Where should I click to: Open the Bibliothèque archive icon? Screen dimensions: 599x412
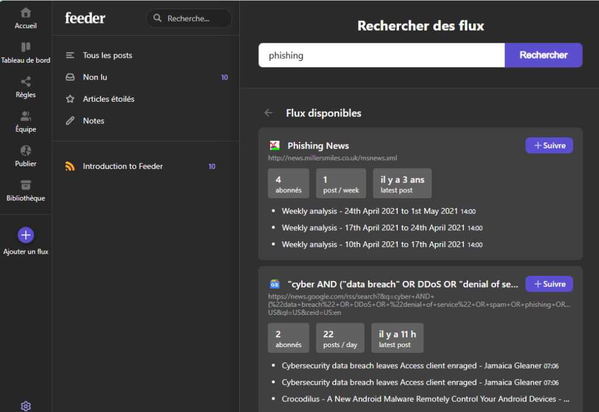26,185
